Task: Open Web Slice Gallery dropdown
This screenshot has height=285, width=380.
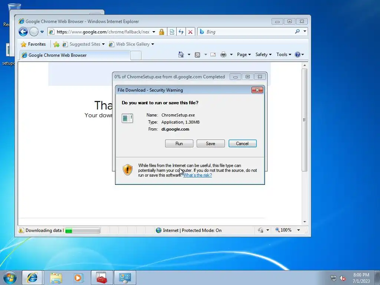Action: pos(132,44)
